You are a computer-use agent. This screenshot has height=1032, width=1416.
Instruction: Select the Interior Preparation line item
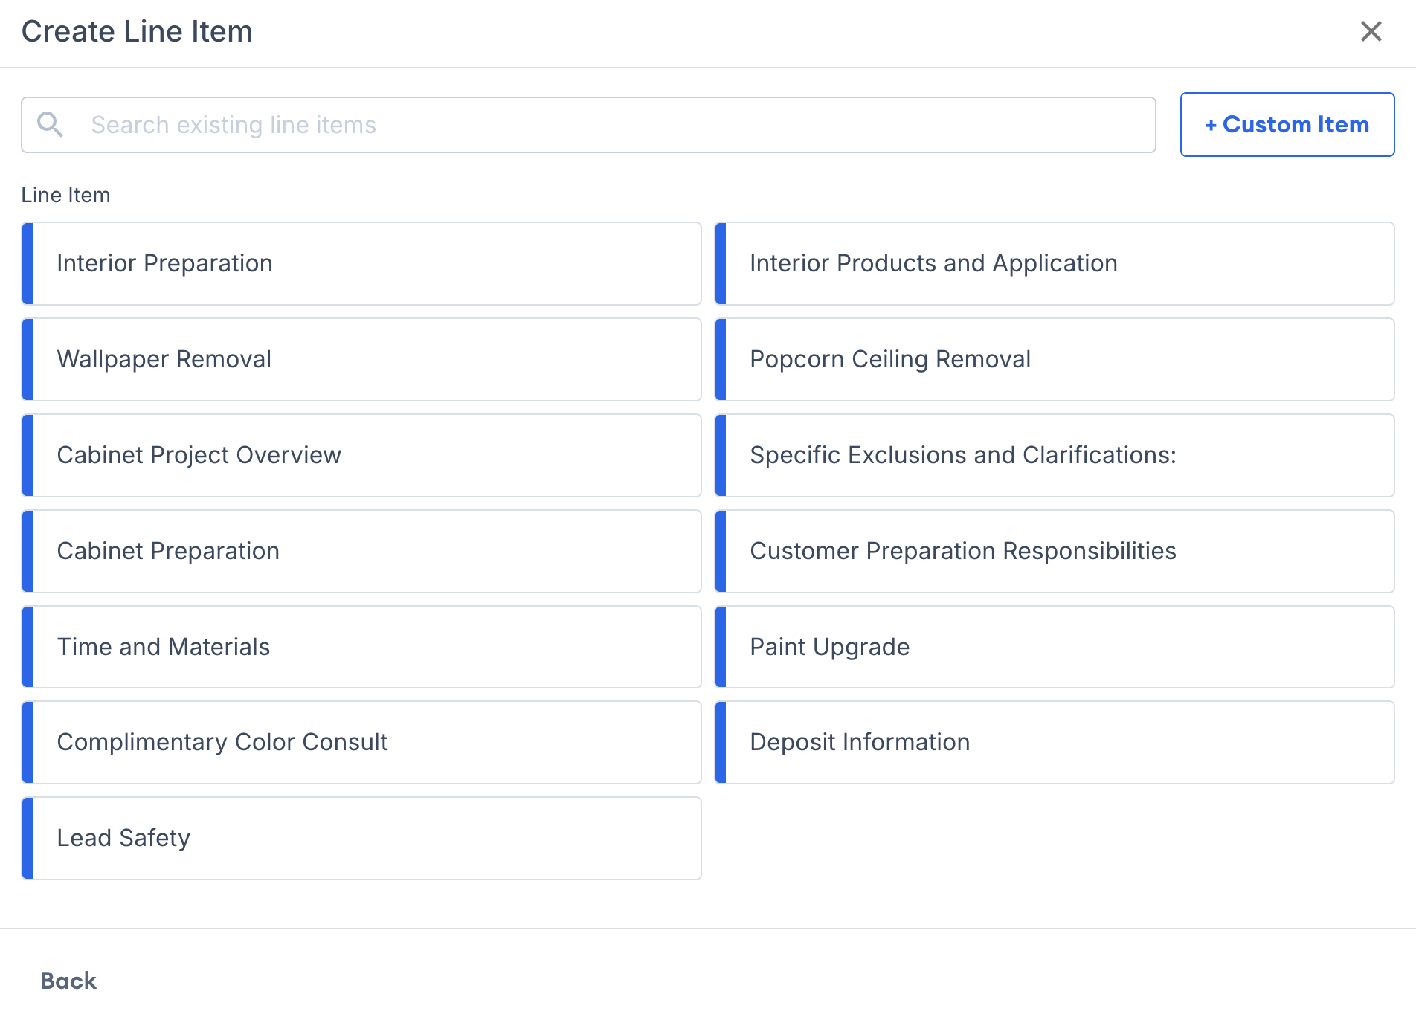(x=361, y=263)
